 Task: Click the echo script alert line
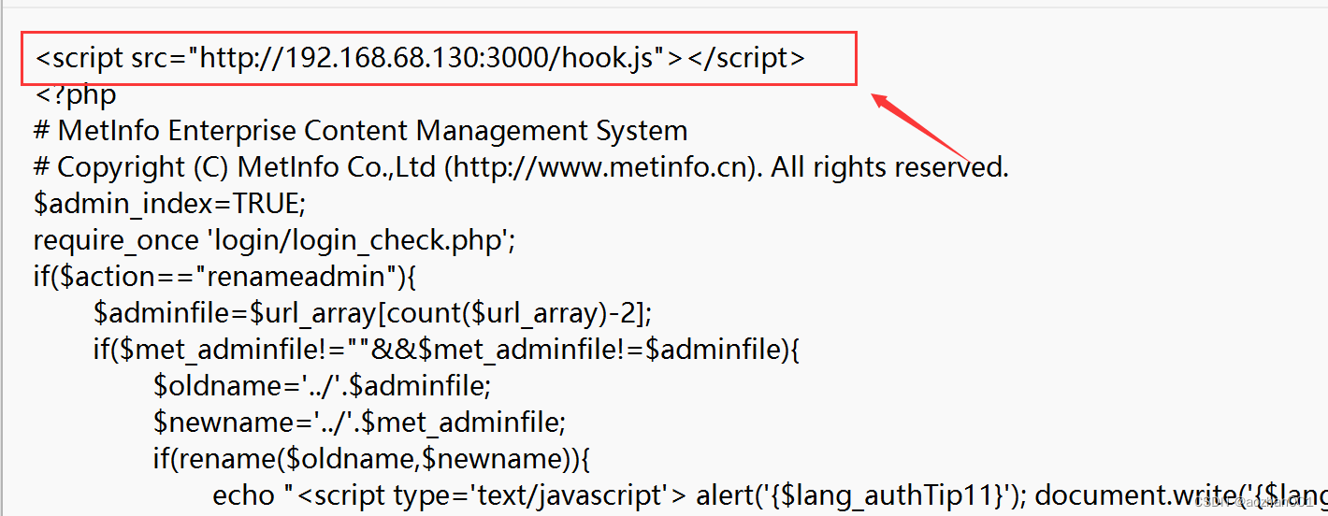tap(770, 495)
